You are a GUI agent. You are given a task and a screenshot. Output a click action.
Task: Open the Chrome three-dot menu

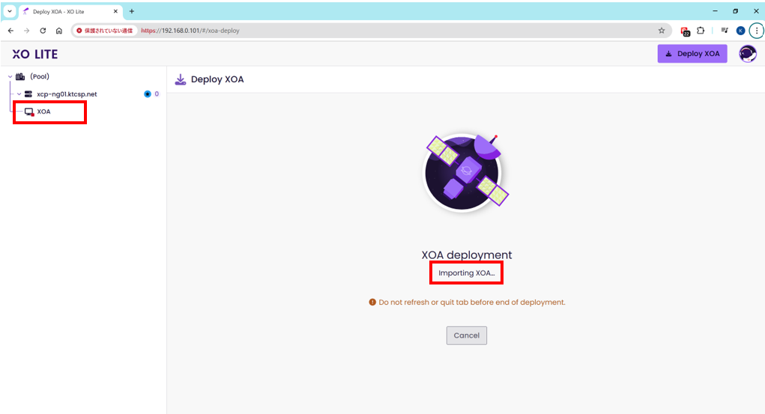756,31
